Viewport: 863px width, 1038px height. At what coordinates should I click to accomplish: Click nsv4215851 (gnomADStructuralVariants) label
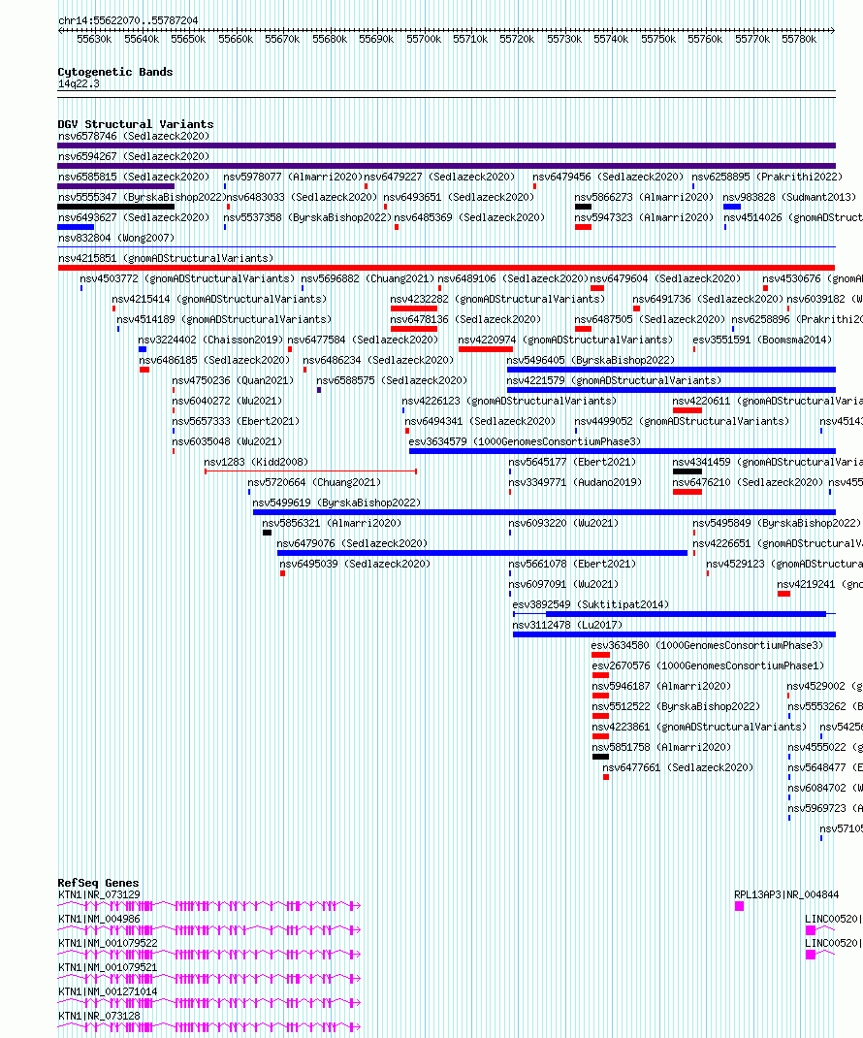(x=166, y=259)
